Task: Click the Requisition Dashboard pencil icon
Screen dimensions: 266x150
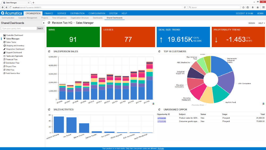Action: [5, 49]
